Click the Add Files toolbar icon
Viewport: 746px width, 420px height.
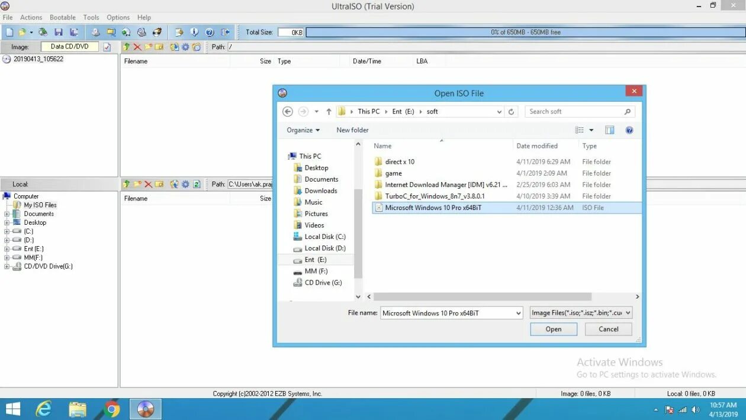pyautogui.click(x=179, y=32)
